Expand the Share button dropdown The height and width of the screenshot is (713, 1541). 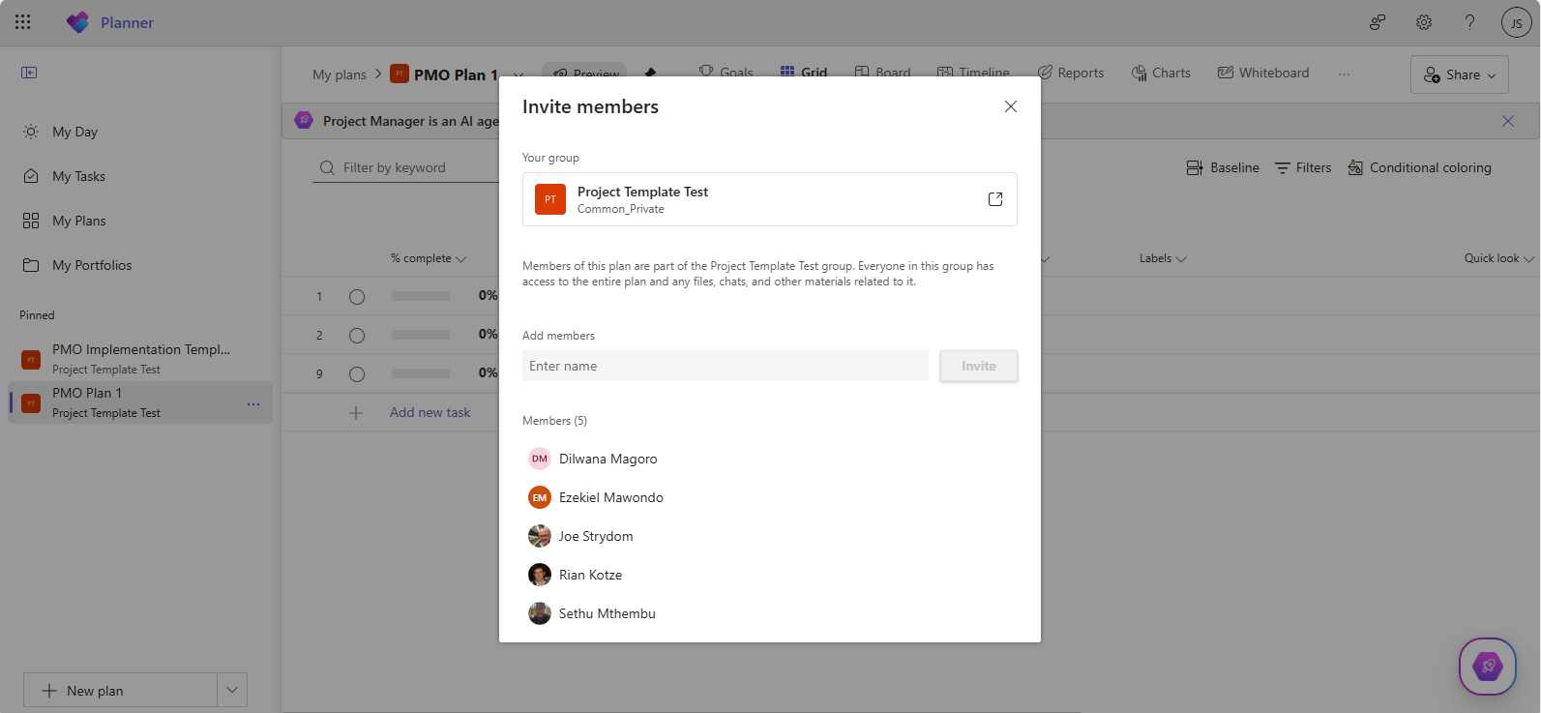point(1492,75)
